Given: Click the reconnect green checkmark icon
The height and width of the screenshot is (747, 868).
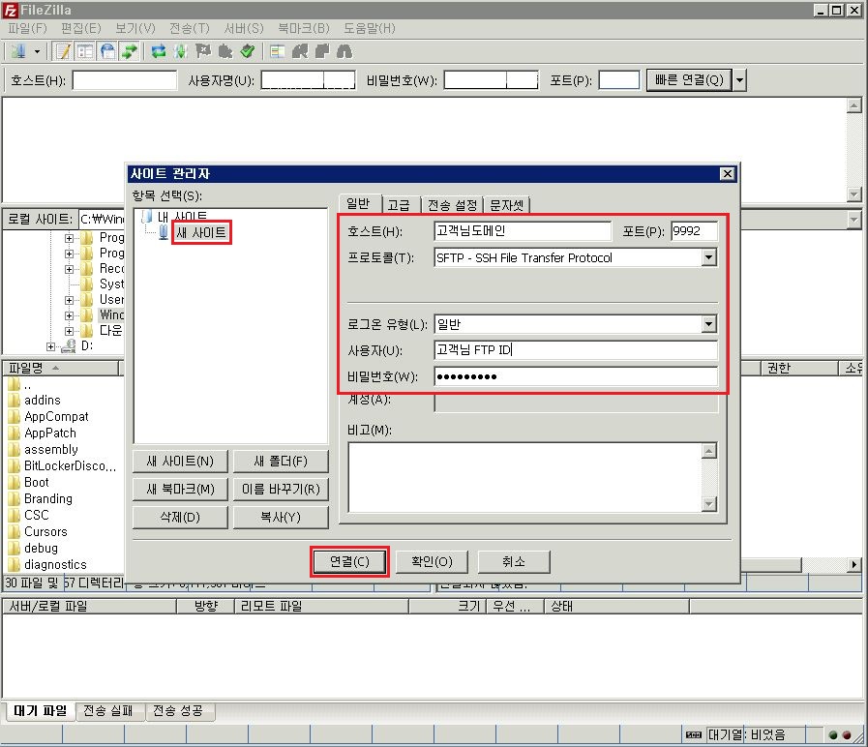Looking at the screenshot, I should (x=248, y=50).
